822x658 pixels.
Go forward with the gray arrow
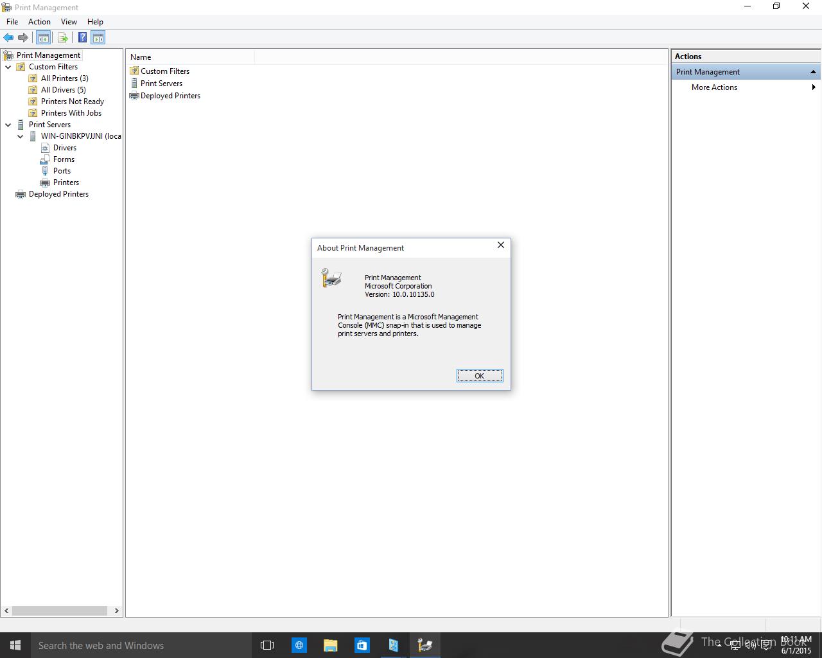23,37
